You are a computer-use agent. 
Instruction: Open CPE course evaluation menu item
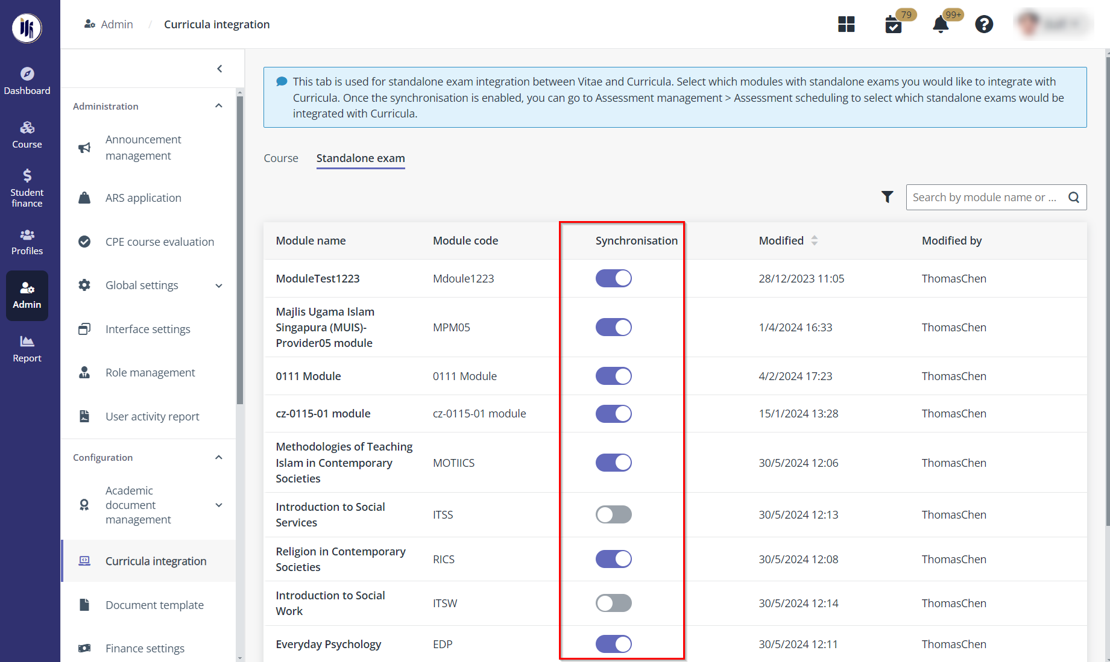point(148,242)
